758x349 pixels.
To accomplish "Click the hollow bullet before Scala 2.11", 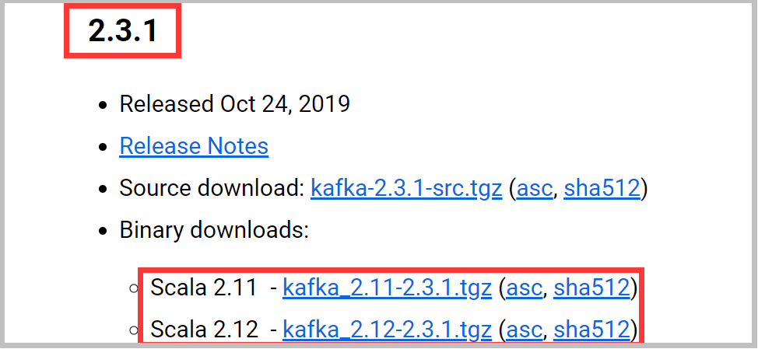I will pos(134,289).
